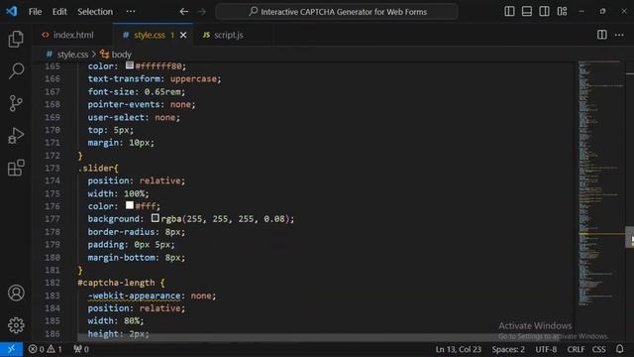634x357 pixels.
Task: Toggle the primary side bar layout icon
Action: pos(509,11)
